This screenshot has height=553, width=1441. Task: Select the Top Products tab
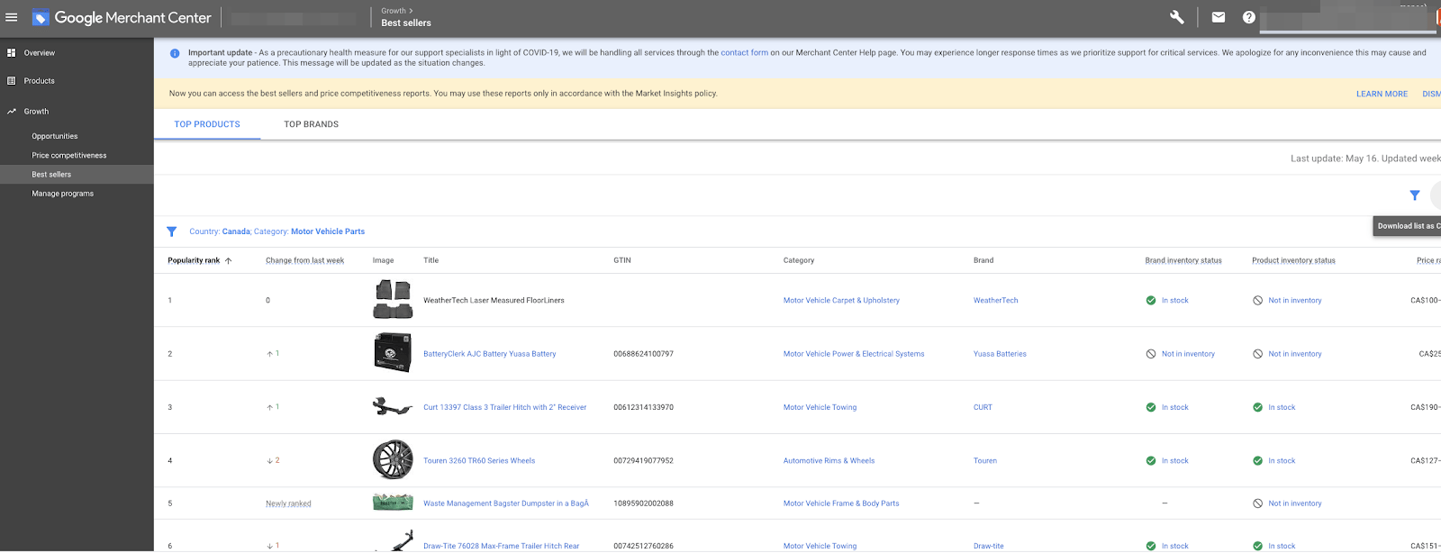click(x=207, y=124)
